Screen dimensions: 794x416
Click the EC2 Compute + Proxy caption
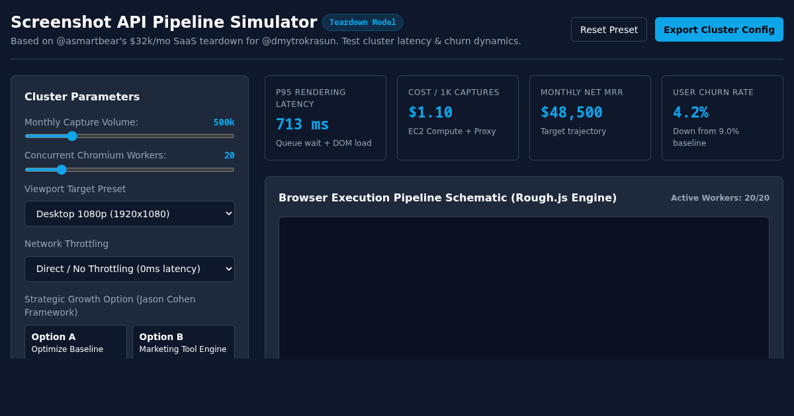(x=452, y=131)
